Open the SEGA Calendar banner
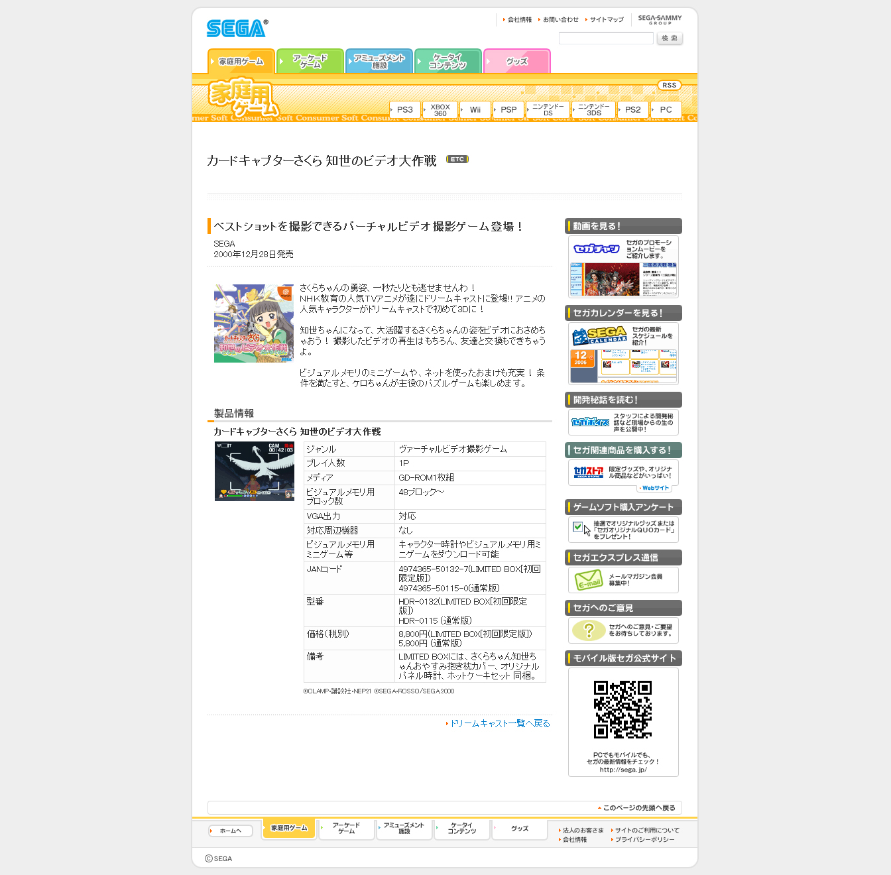 tap(623, 354)
